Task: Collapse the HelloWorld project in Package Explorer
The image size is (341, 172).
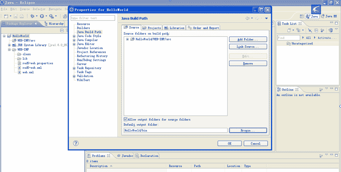Action: [x=4, y=36]
